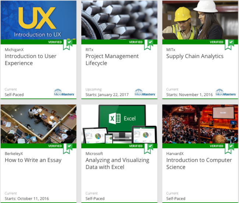This screenshot has width=239, height=203.
Task: Click the RITx provider label
Action: [x=89, y=50]
